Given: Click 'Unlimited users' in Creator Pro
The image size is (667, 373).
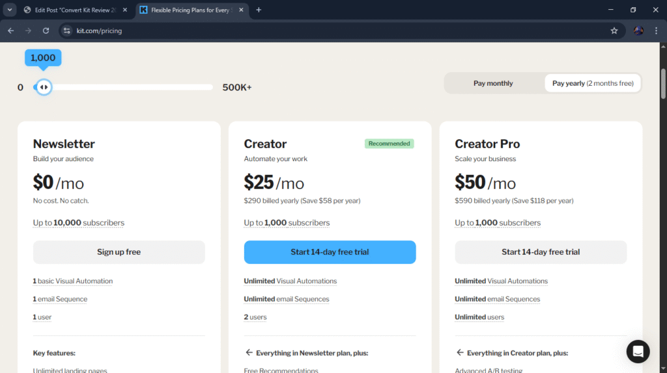Looking at the screenshot, I should 479,317.
